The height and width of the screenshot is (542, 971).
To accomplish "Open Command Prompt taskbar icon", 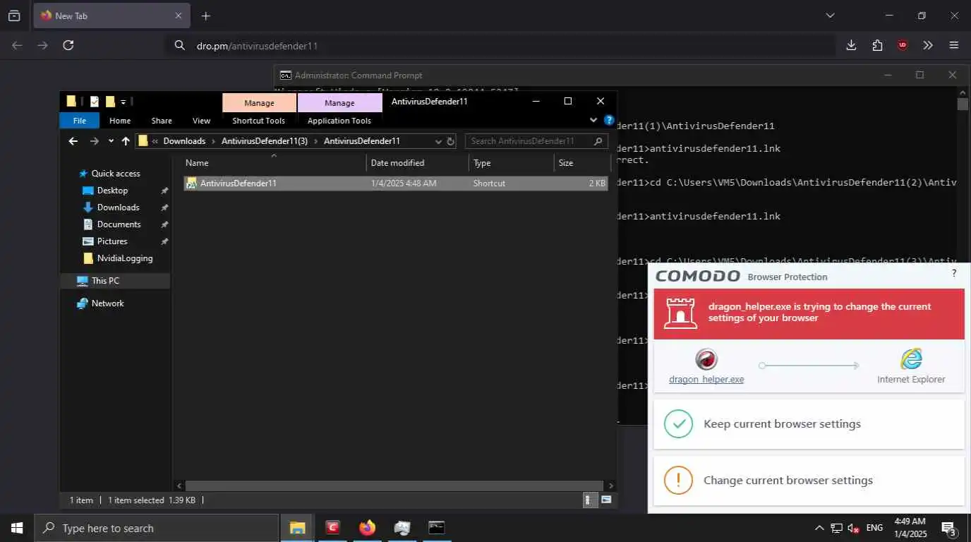I will [436, 528].
